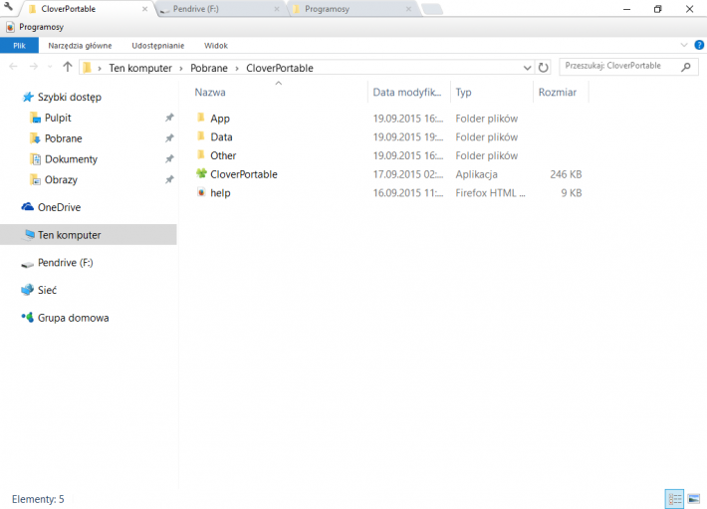The width and height of the screenshot is (707, 509).
Task: Switch to details view layout icon
Action: tap(674, 499)
